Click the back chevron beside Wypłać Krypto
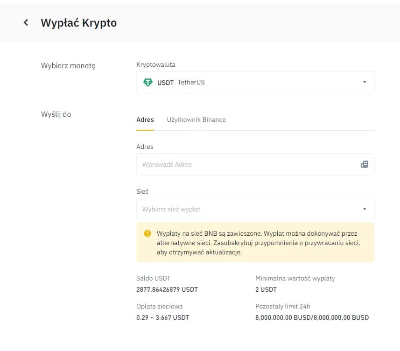The height and width of the screenshot is (351, 400). 26,22
